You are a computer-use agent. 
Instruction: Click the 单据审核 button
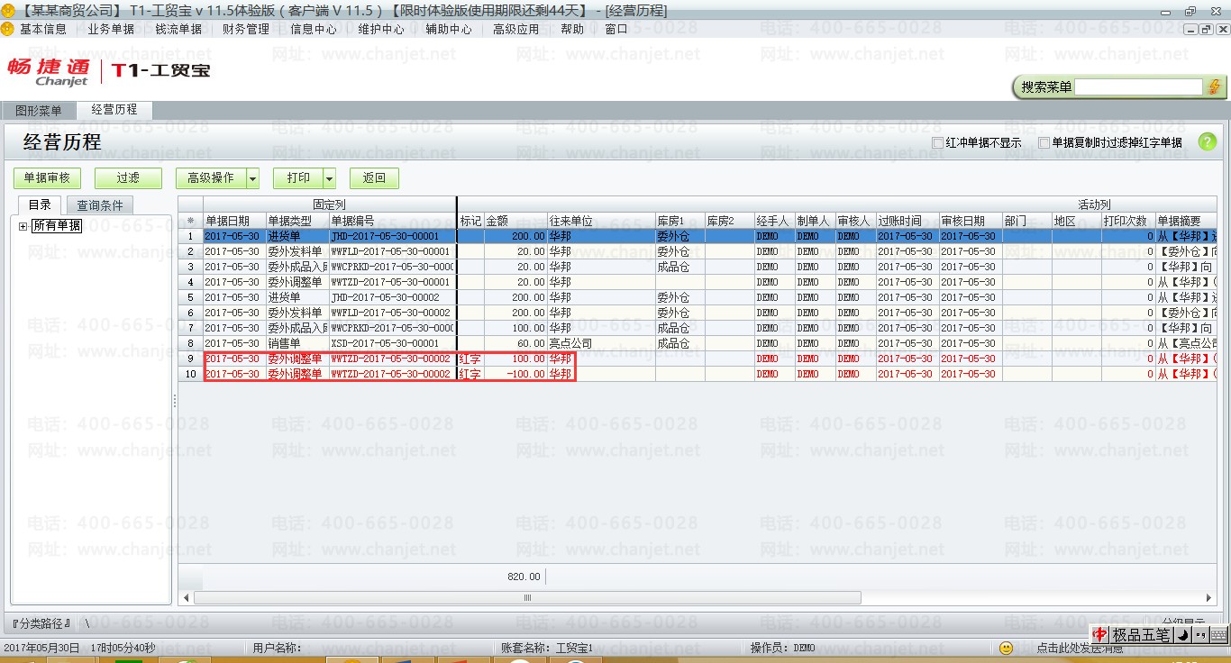[x=46, y=178]
